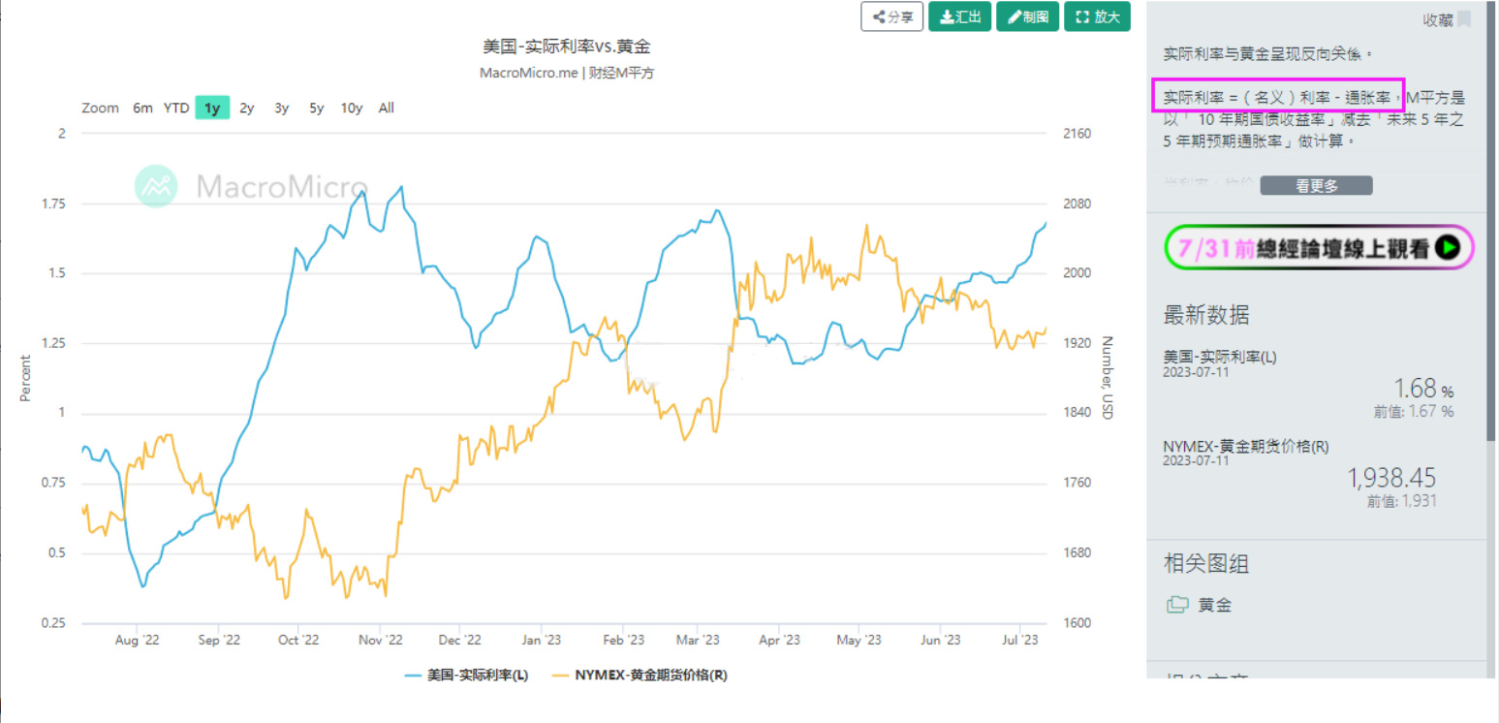Click the 7/31前總經論壇線上觀看 banner
This screenshot has height=723, width=1499.
click(1319, 247)
